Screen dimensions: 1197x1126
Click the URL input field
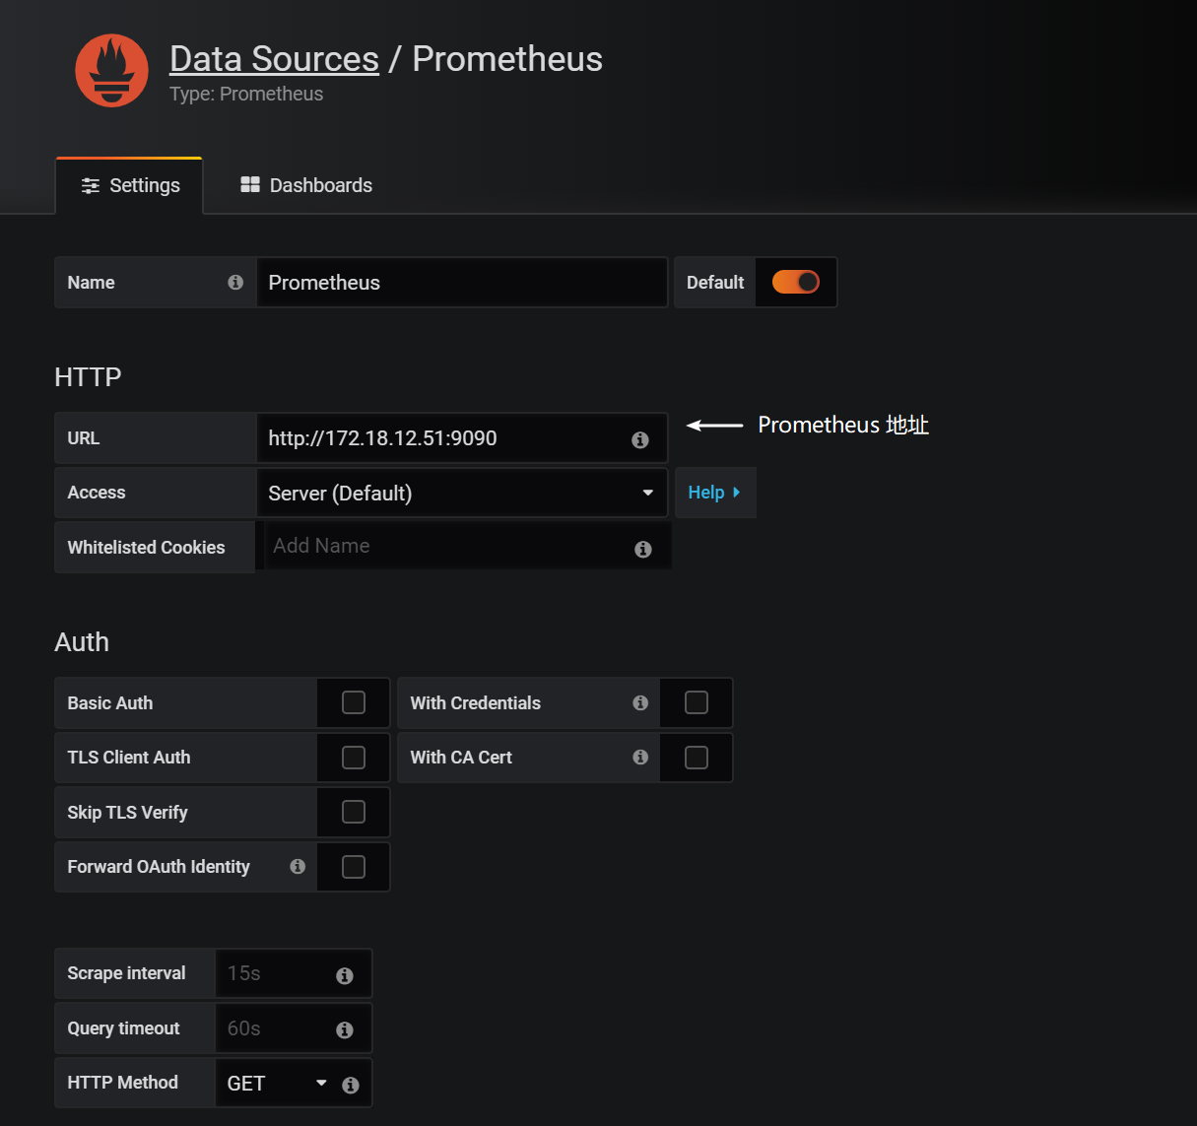[x=462, y=438]
